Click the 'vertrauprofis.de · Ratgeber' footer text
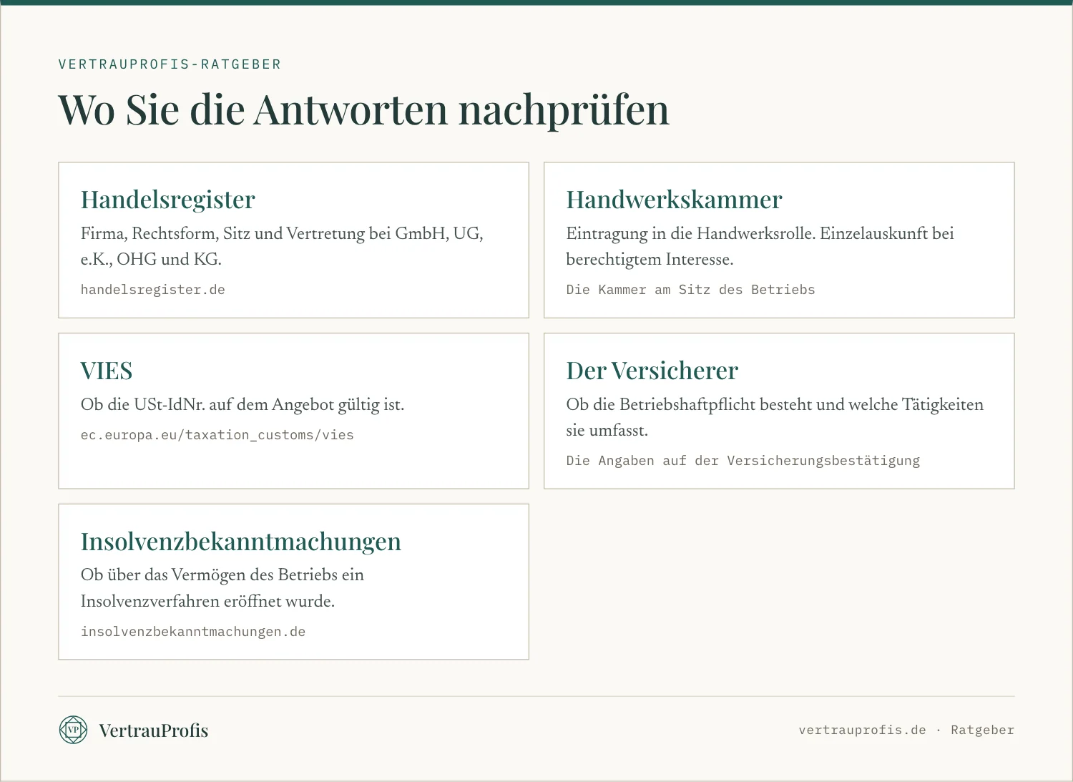Viewport: 1073px width, 782px height. 906,730
